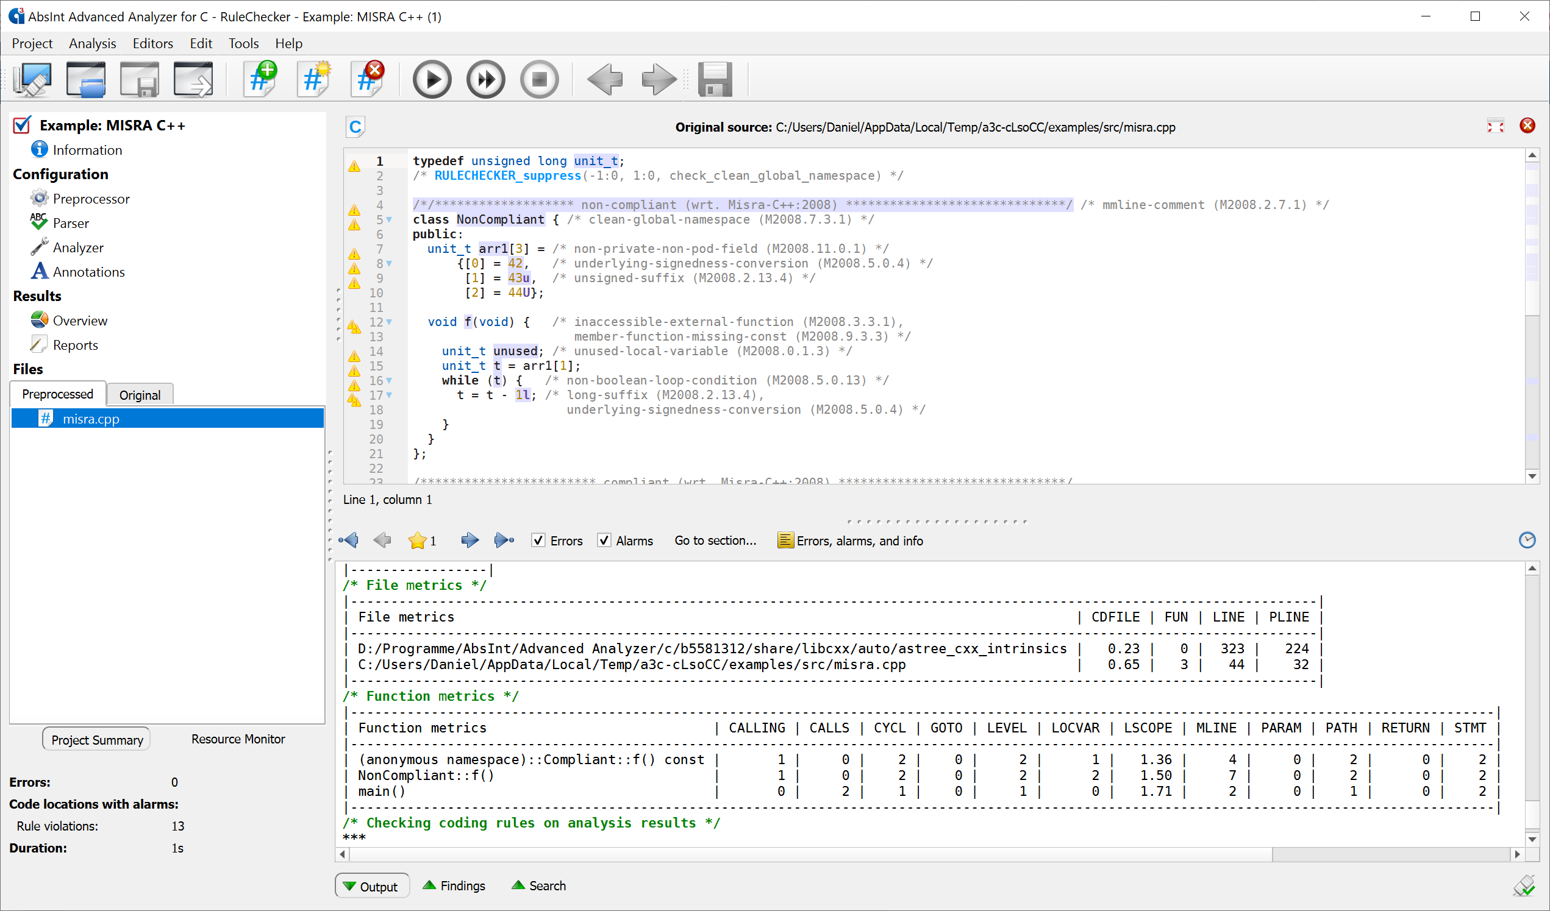Viewport: 1550px width, 911px height.
Task: Click the fast-forward analysis button
Action: pos(485,79)
